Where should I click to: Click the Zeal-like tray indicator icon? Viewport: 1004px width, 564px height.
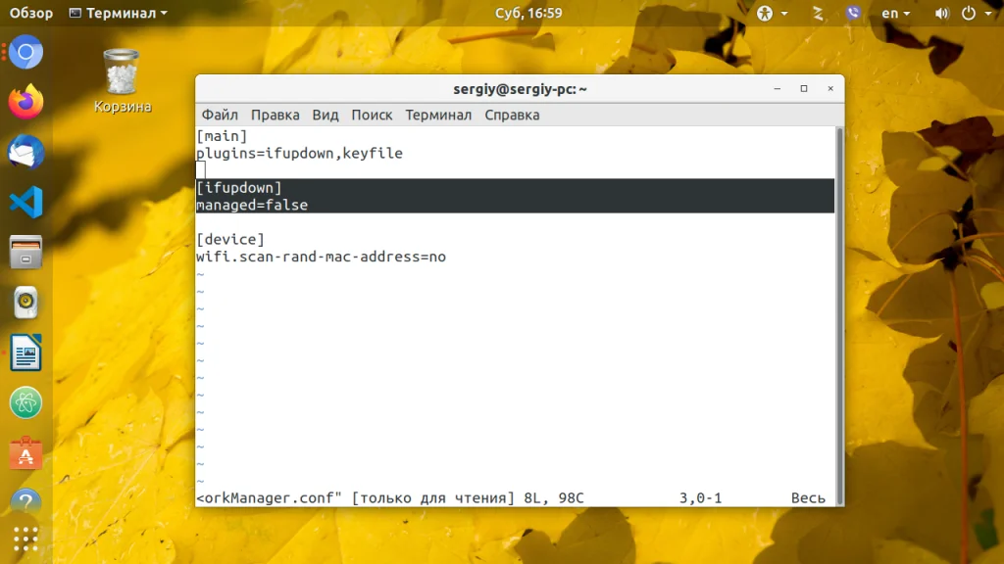click(x=818, y=13)
